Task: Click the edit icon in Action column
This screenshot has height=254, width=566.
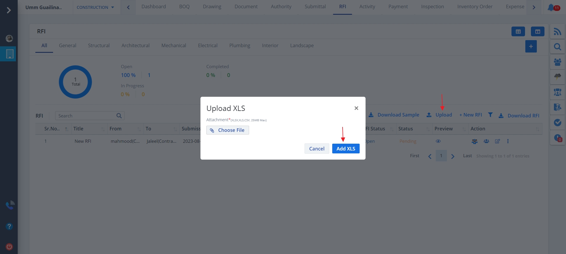Action: pos(497,141)
